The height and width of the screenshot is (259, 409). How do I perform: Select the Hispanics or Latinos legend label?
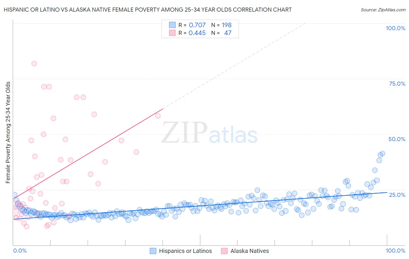click(186, 251)
